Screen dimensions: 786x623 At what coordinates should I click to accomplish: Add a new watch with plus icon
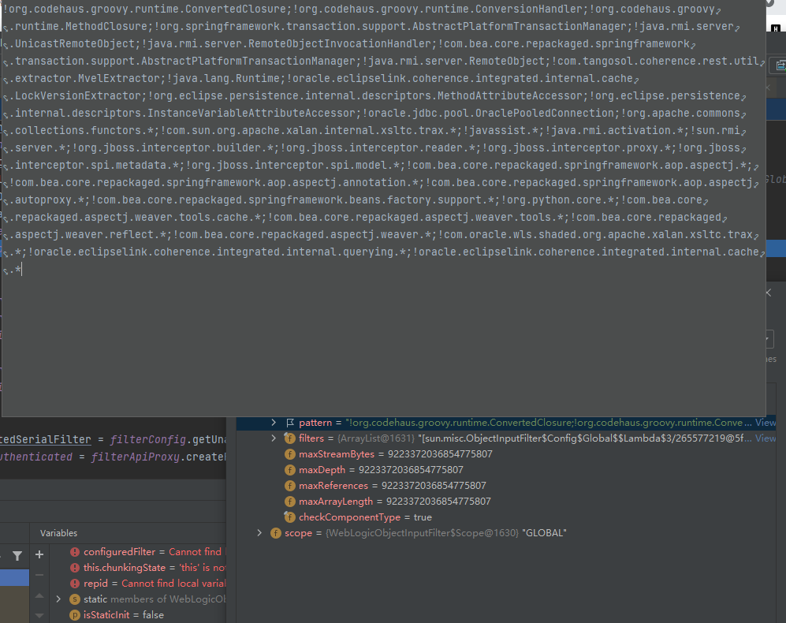[39, 554]
